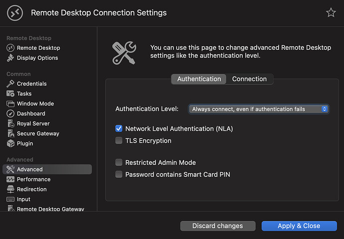Mark connection as favorite with star icon
The image size is (344, 239).
pyautogui.click(x=331, y=13)
